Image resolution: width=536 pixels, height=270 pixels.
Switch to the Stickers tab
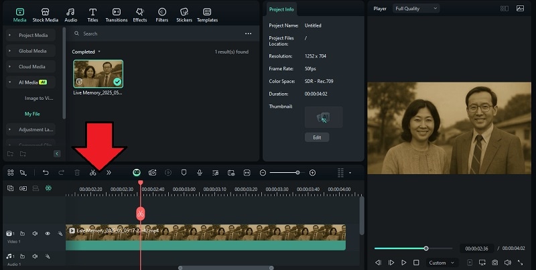coord(184,15)
